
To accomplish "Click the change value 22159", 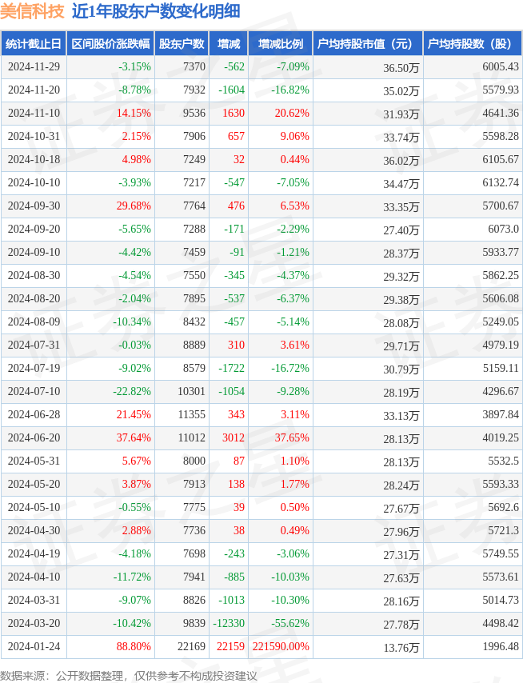I will pos(231,646).
